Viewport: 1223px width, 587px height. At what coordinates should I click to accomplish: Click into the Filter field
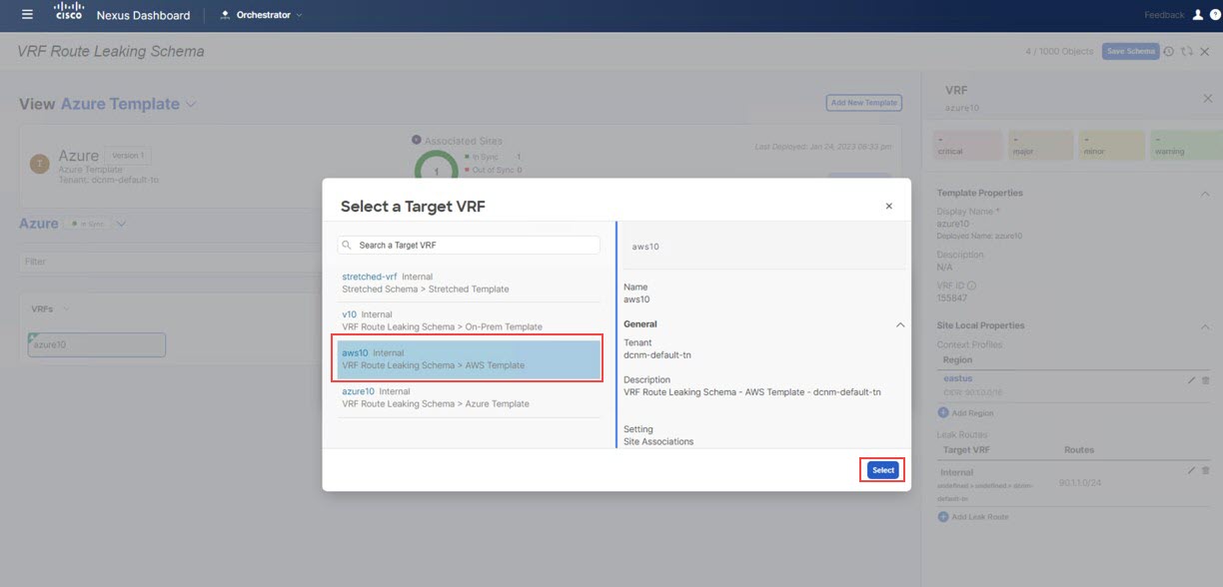tap(168, 262)
